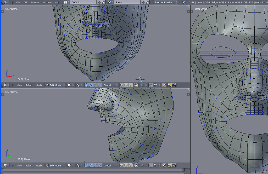Open the Add menu
Viewport: 268px width, 174px height.
[26, 2]
